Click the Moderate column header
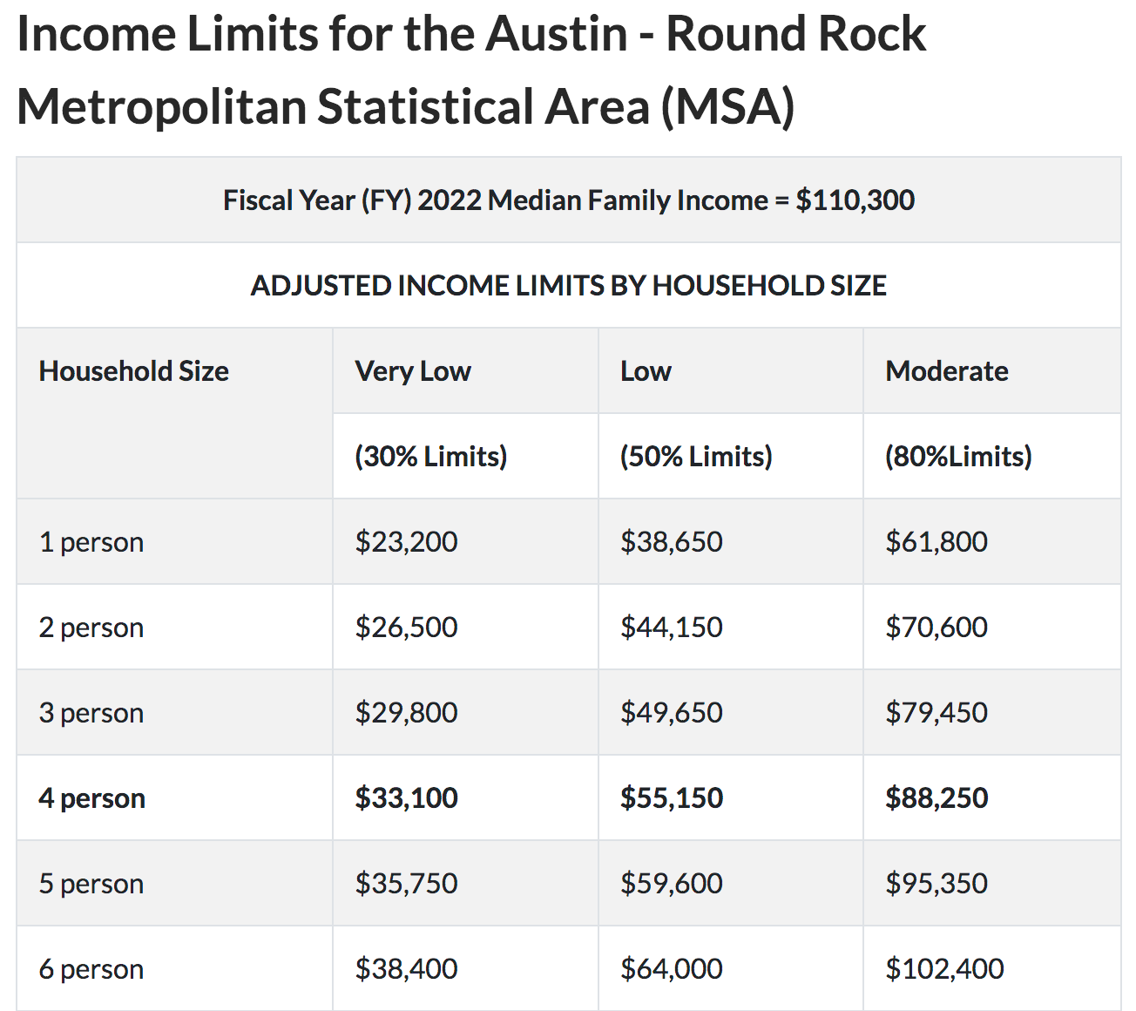 coord(992,370)
